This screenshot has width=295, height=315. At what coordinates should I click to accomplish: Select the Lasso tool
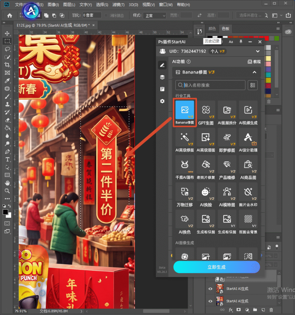pos(7,49)
